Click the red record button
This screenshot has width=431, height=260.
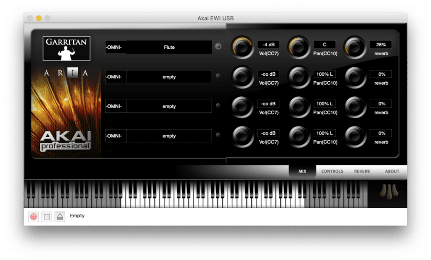(x=34, y=217)
